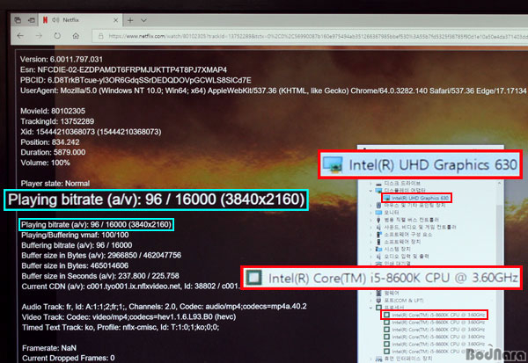
Task: Expand 마우스 및 기타 포인팅 장치
Action: [371, 205]
